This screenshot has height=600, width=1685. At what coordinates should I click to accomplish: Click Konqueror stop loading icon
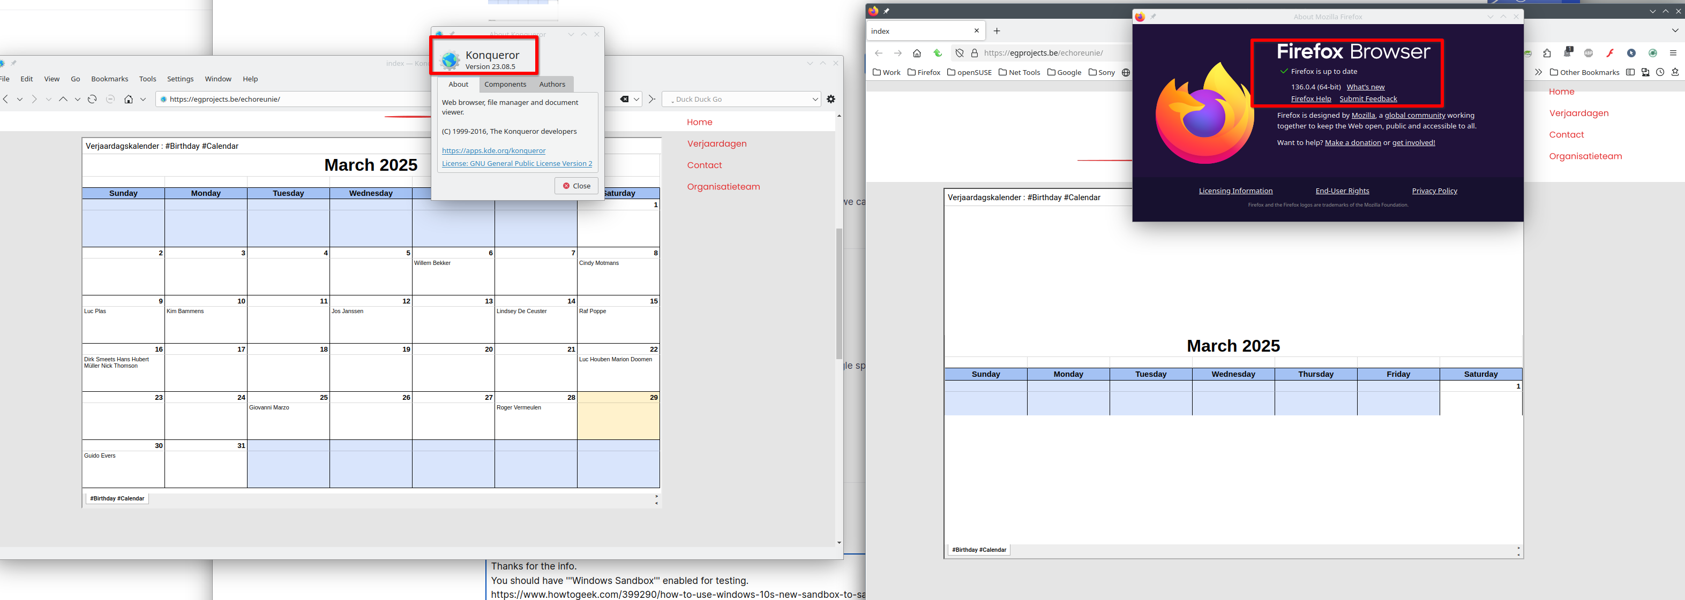110,100
